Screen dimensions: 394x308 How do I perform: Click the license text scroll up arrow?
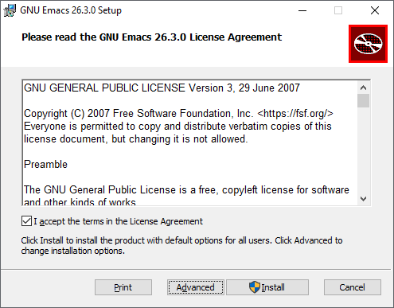(363, 88)
